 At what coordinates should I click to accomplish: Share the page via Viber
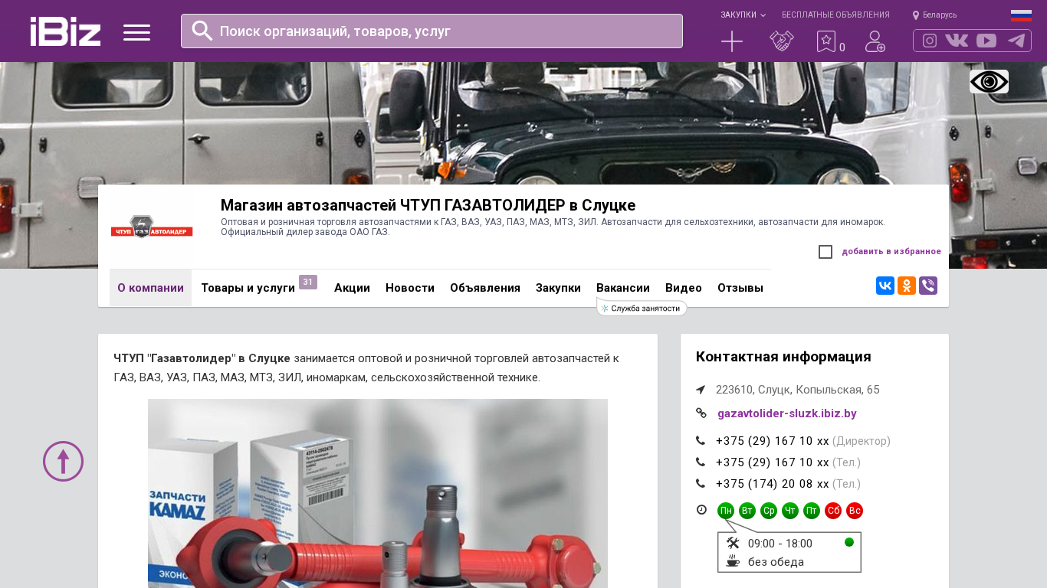point(928,286)
